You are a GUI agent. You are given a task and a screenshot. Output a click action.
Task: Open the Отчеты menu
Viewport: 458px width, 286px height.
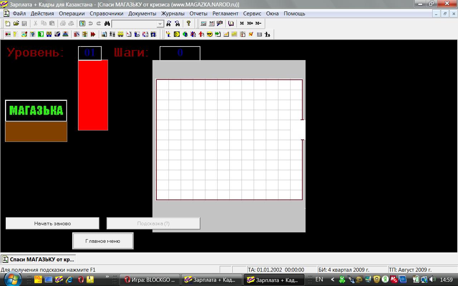click(199, 14)
